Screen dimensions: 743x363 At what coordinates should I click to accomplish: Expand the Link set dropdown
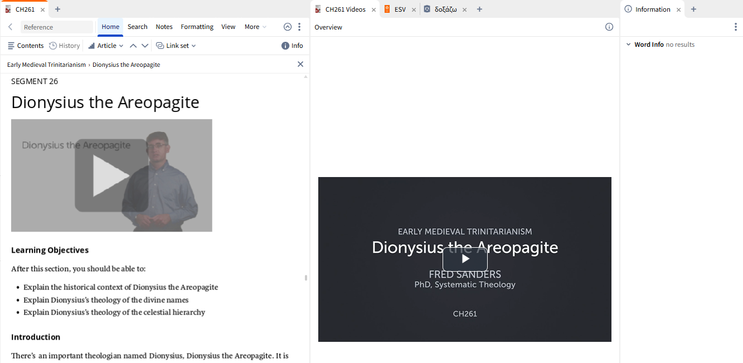176,46
